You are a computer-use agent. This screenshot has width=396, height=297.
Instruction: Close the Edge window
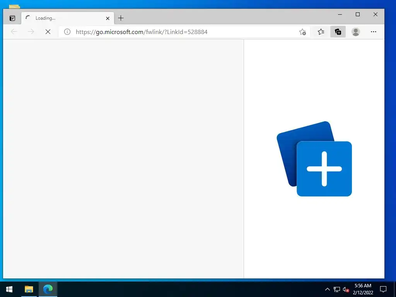click(x=376, y=14)
